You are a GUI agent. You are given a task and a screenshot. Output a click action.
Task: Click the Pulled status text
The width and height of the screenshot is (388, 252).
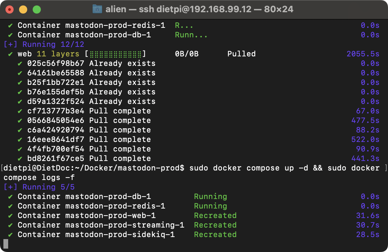(242, 54)
